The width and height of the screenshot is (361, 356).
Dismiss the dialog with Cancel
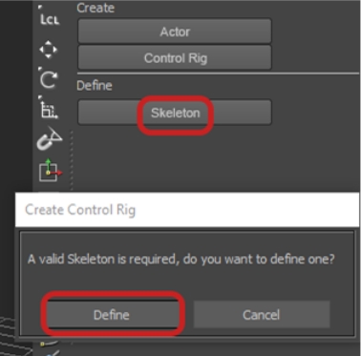pyautogui.click(x=262, y=315)
